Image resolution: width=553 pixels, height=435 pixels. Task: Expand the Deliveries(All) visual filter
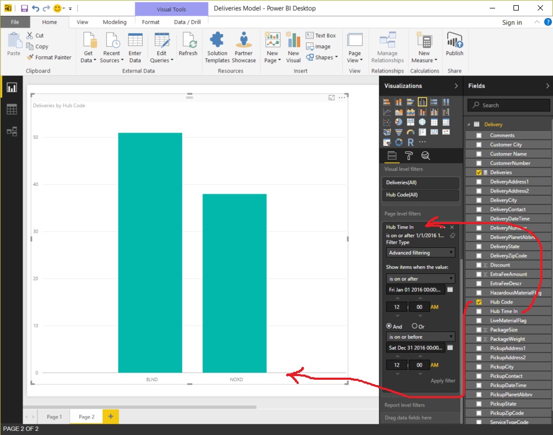click(420, 183)
